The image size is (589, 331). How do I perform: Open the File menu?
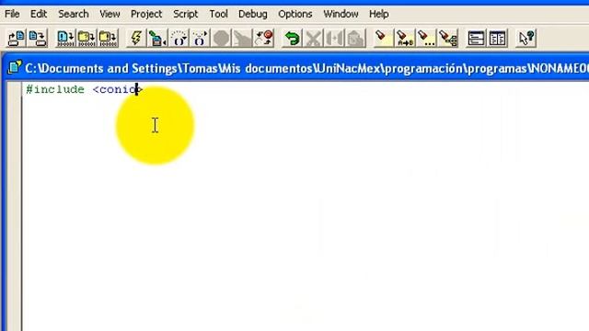pyautogui.click(x=12, y=14)
